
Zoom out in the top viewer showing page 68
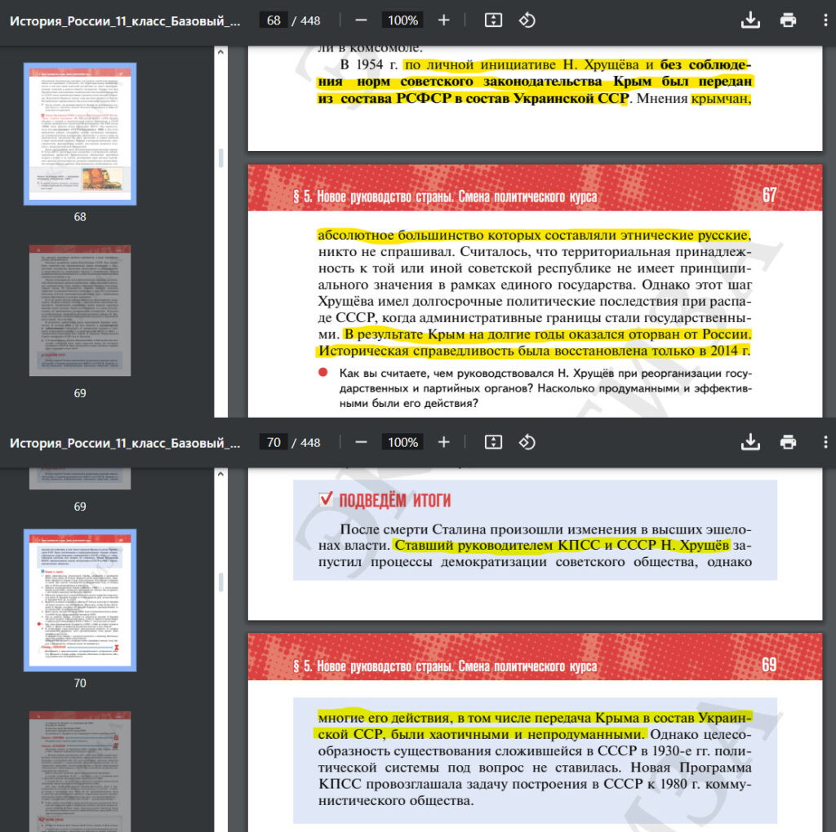[361, 20]
